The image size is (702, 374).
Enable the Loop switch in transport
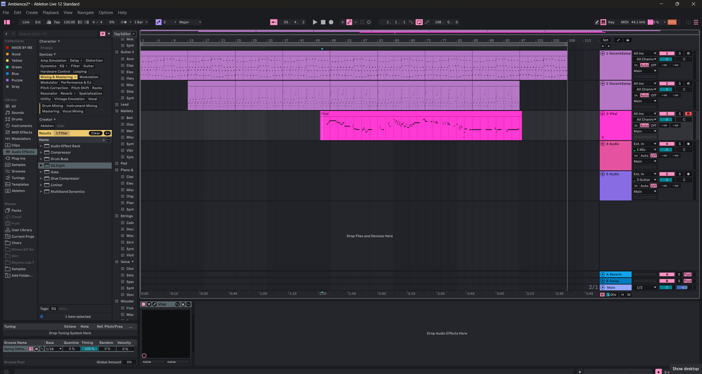419,22
